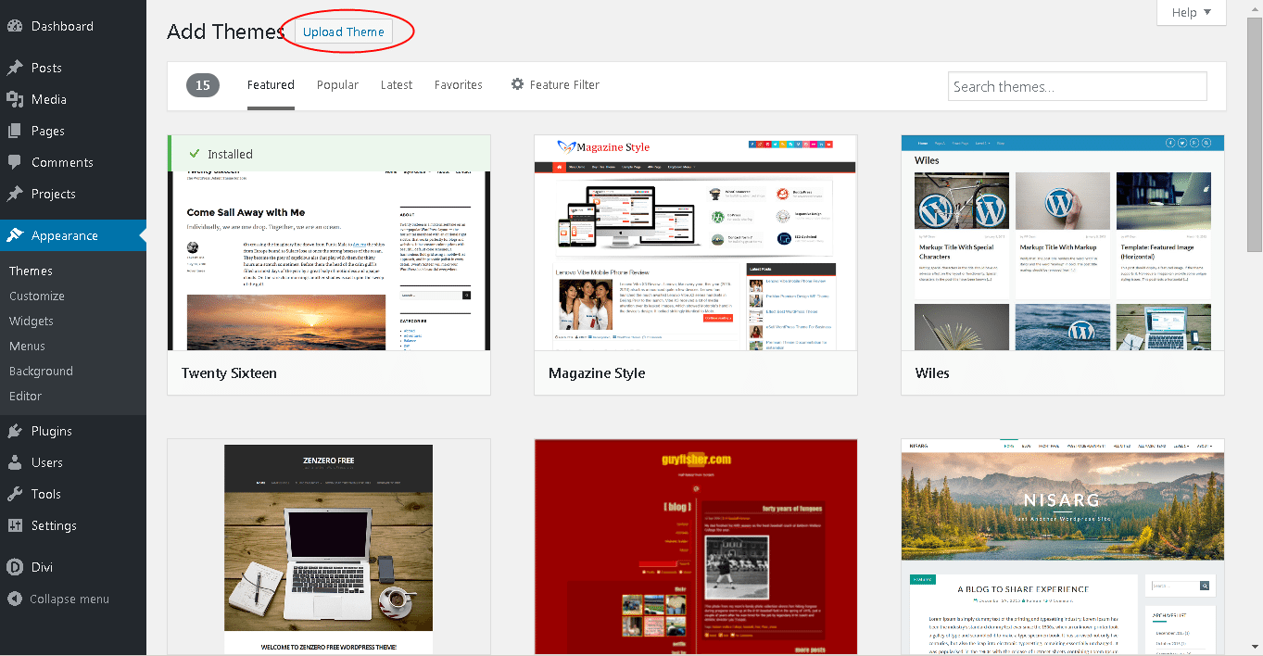
Task: Open the Users menu item
Action: [73, 462]
